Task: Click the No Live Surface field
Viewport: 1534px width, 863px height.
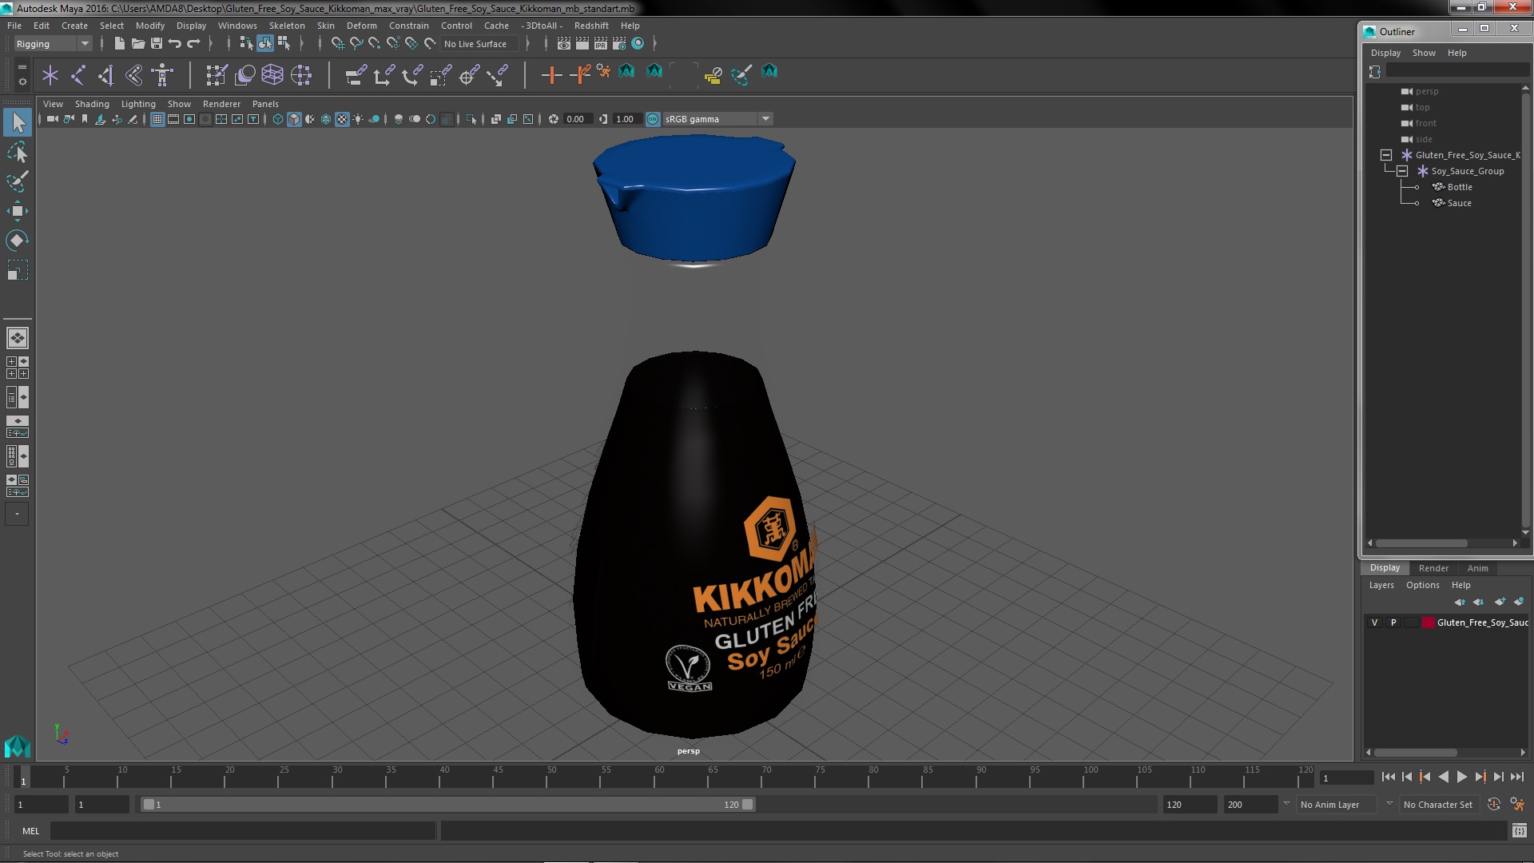Action: pyautogui.click(x=479, y=44)
